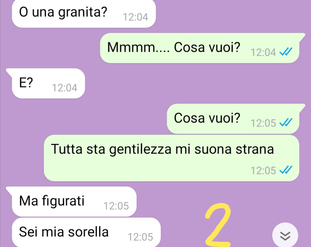
Task: Select the 'O una granita?' message bubble
Action: (84, 14)
